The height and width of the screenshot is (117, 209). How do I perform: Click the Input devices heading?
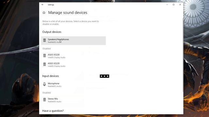click(51, 76)
